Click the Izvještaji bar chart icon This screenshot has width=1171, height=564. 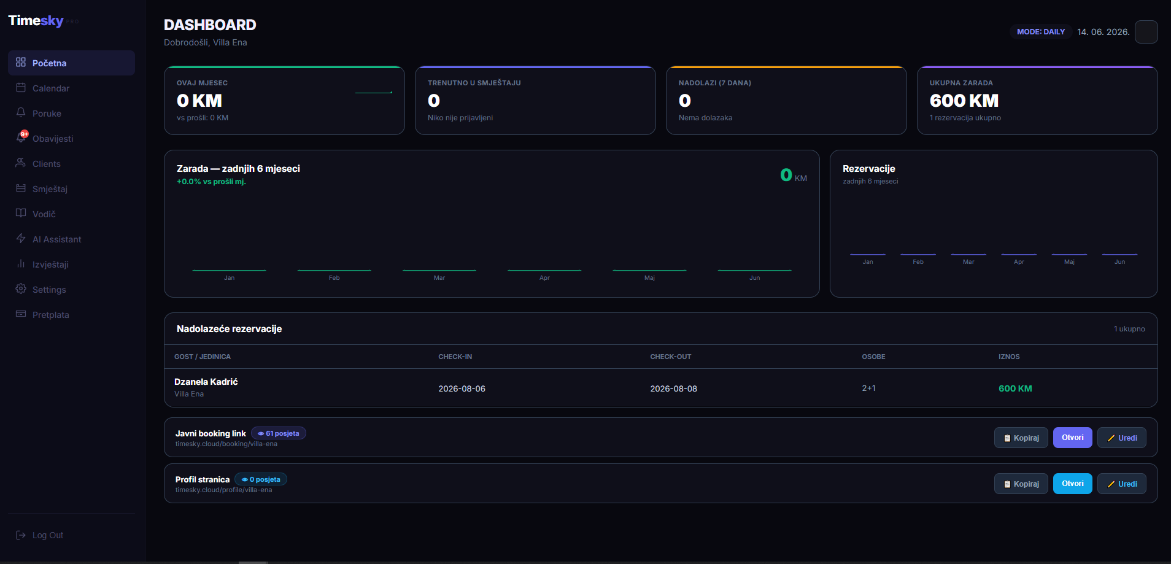pyautogui.click(x=21, y=263)
